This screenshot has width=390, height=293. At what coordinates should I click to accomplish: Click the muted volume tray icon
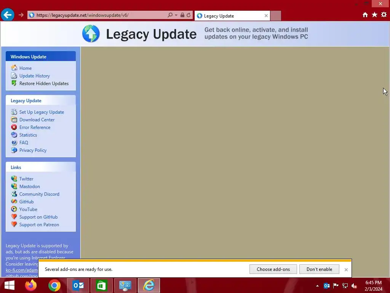(354, 286)
